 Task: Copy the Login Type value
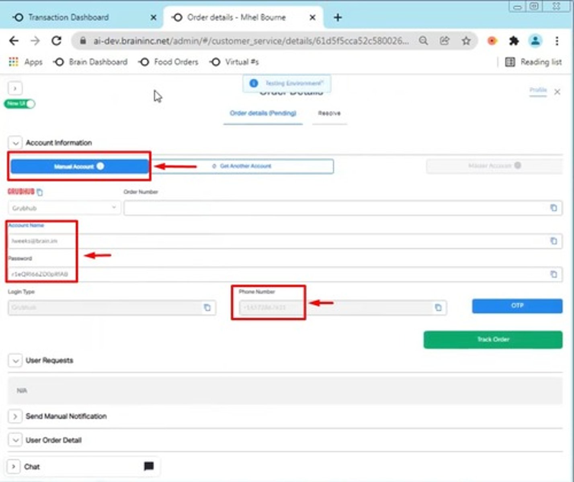pyautogui.click(x=207, y=308)
